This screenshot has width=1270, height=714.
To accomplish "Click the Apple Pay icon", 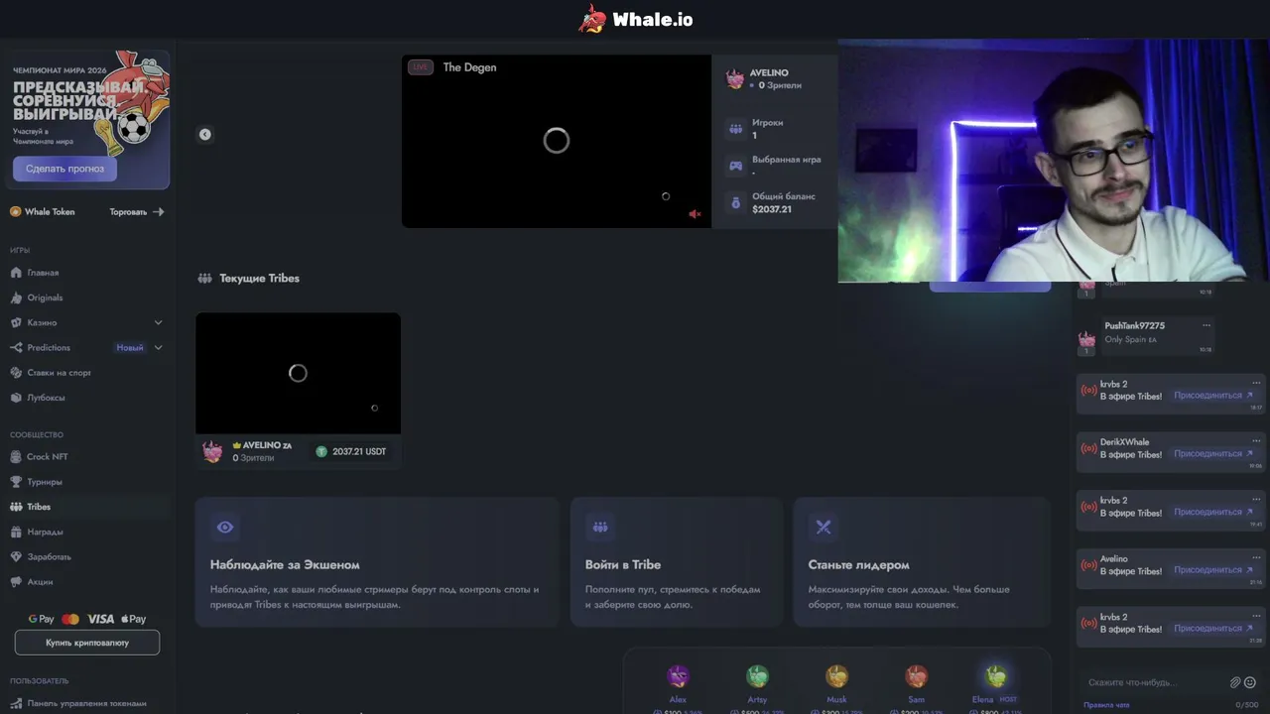I will (x=133, y=619).
